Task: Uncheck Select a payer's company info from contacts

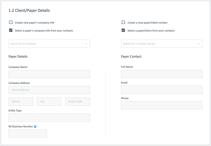Action: [11, 30]
